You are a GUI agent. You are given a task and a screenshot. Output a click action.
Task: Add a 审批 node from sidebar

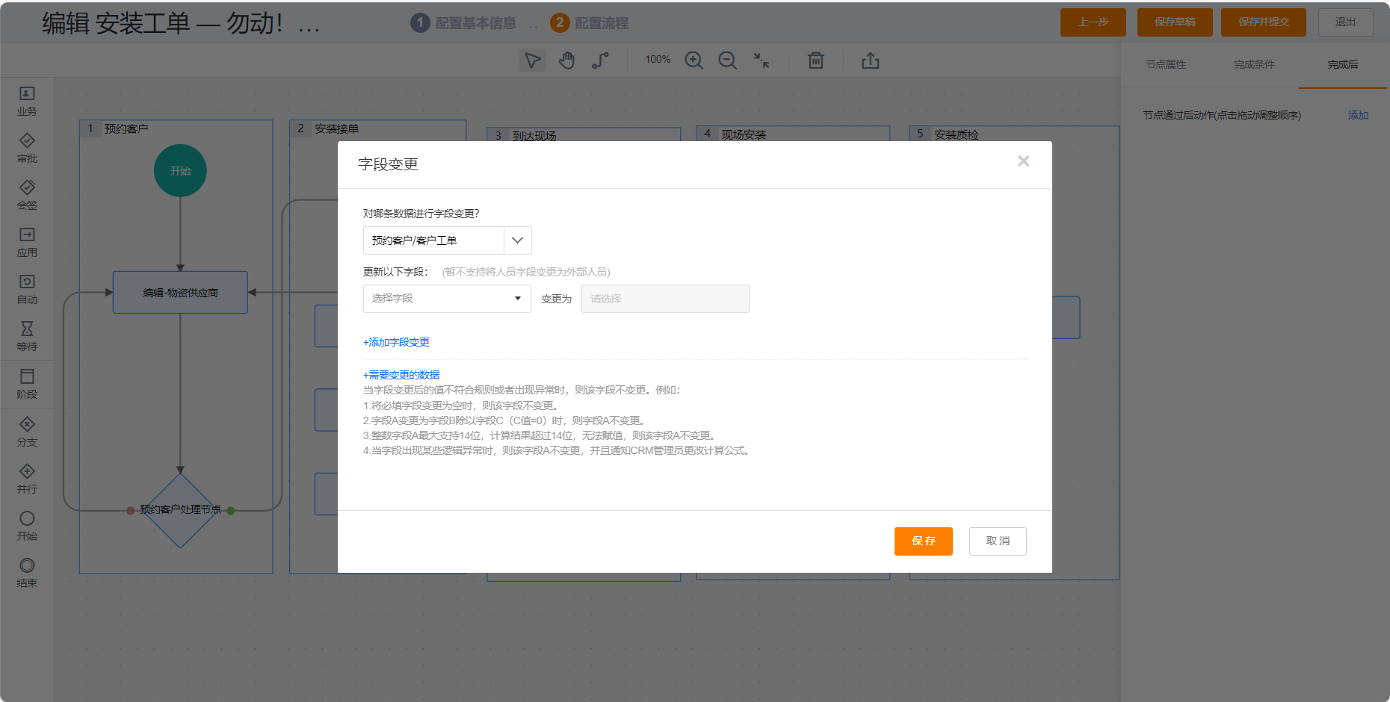coord(27,149)
